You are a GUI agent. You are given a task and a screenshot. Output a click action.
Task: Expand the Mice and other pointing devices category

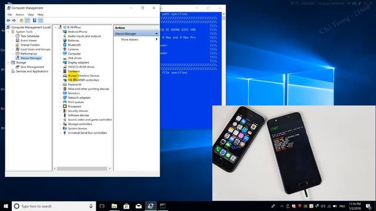point(60,89)
